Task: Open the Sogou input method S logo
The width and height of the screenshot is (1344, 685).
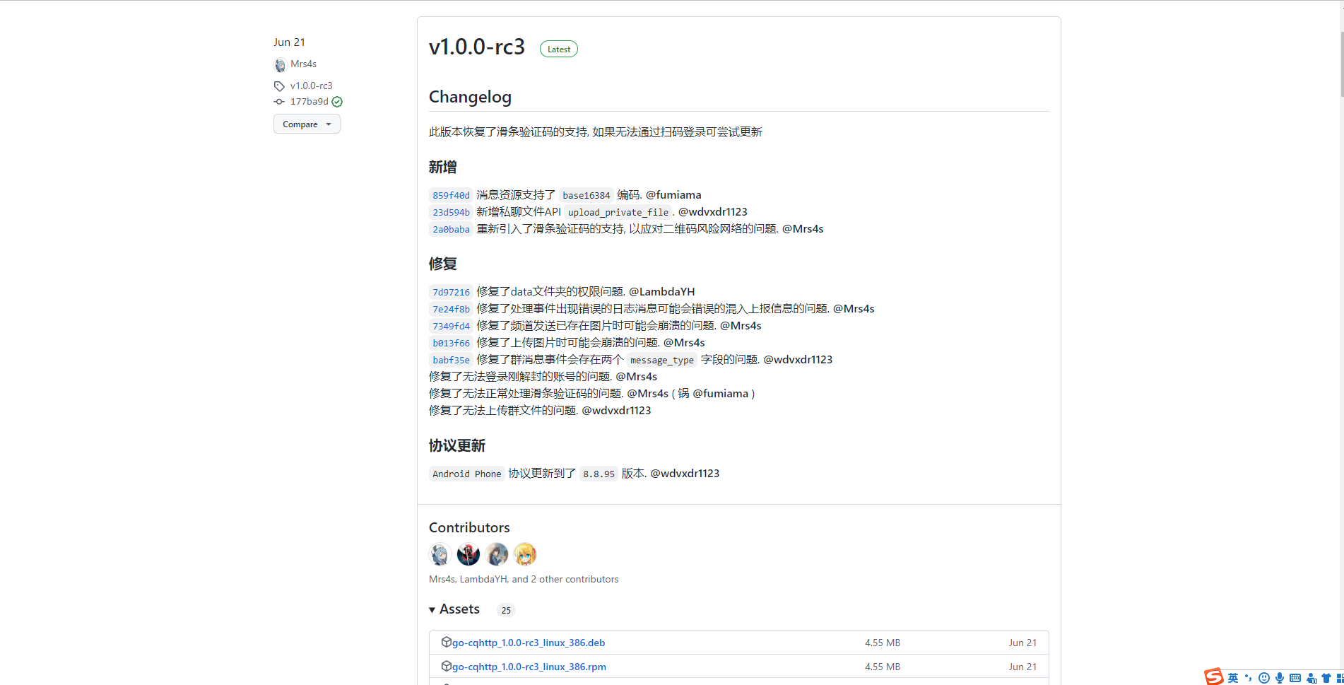Action: [x=1213, y=677]
